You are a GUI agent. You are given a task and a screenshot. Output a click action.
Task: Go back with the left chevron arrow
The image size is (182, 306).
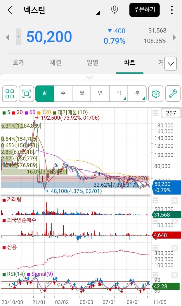[x=10, y=10]
